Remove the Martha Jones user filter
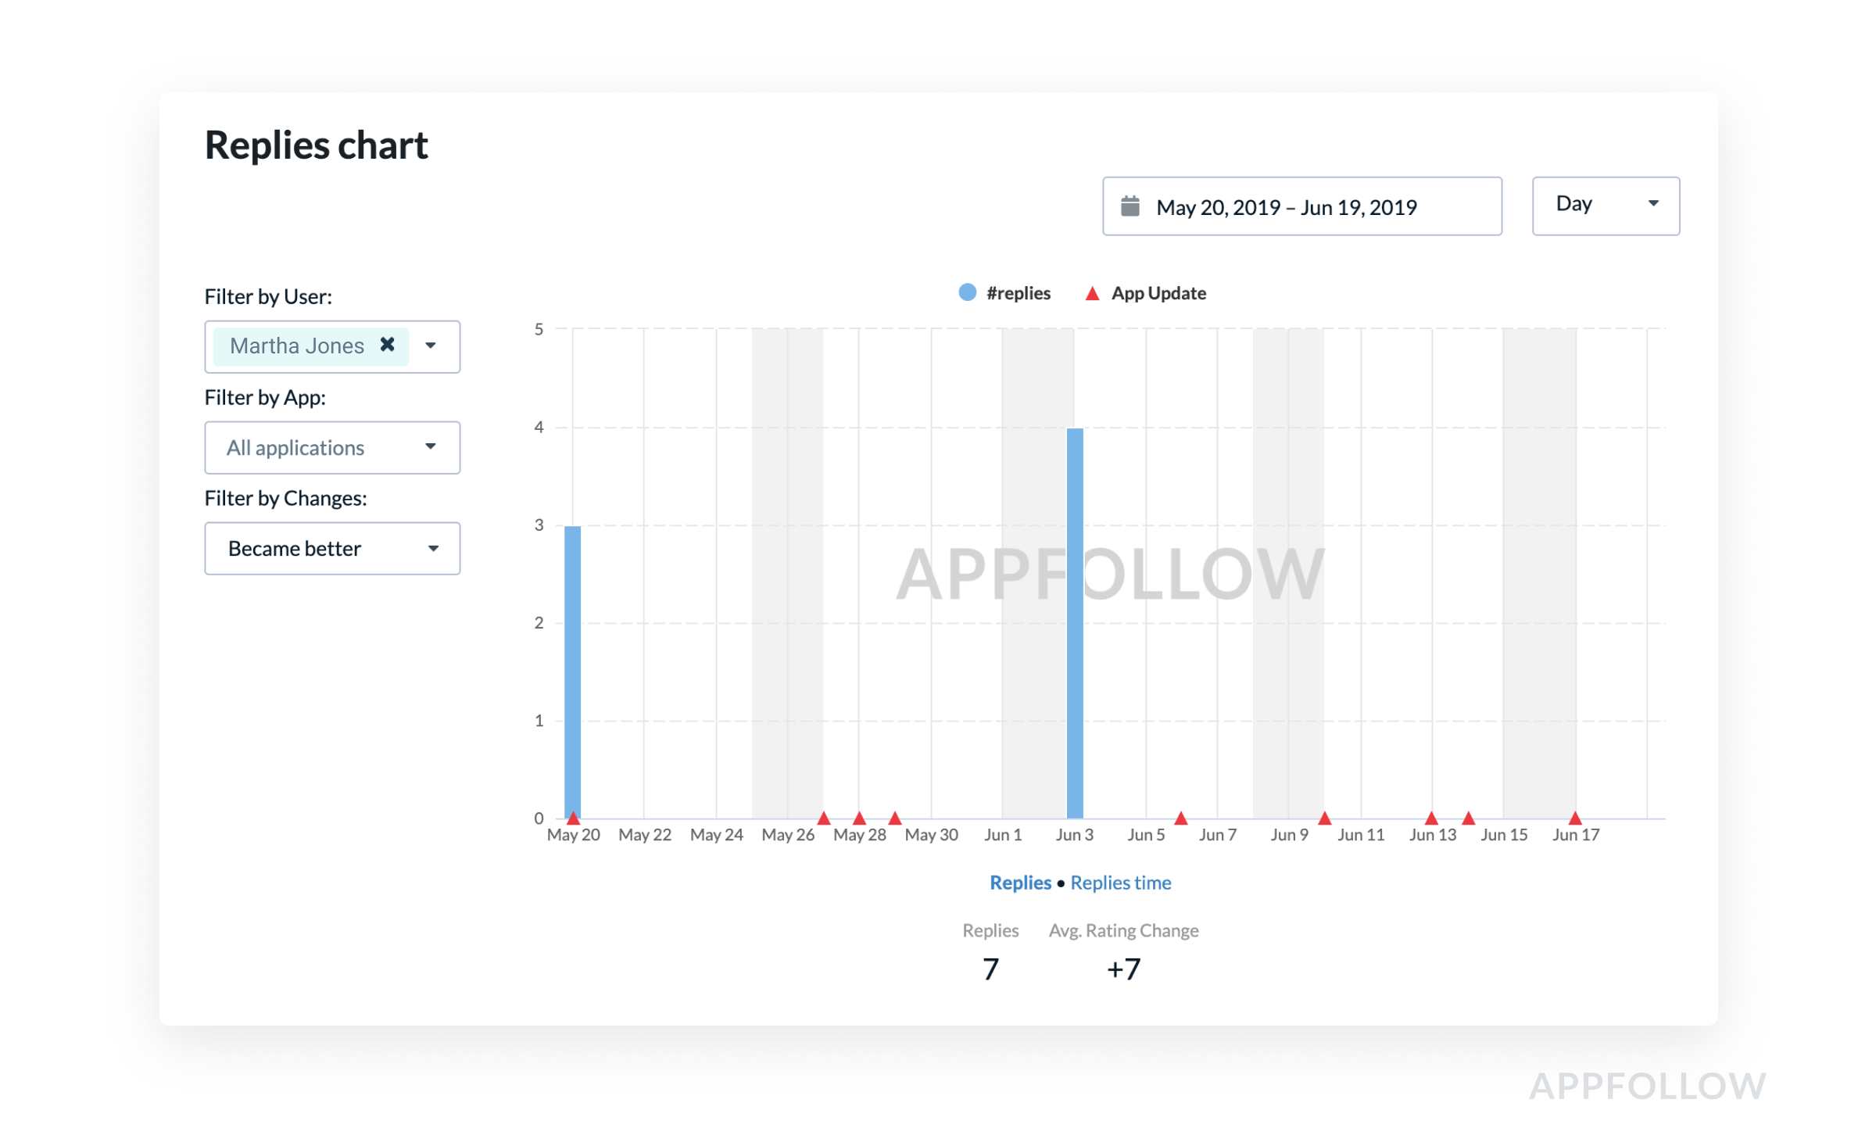 [x=387, y=345]
